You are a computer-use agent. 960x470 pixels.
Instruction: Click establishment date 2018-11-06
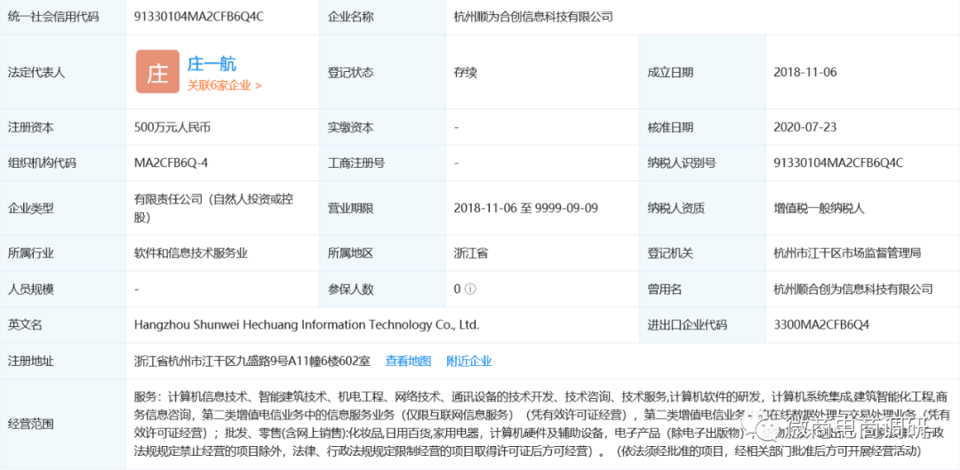(x=805, y=72)
